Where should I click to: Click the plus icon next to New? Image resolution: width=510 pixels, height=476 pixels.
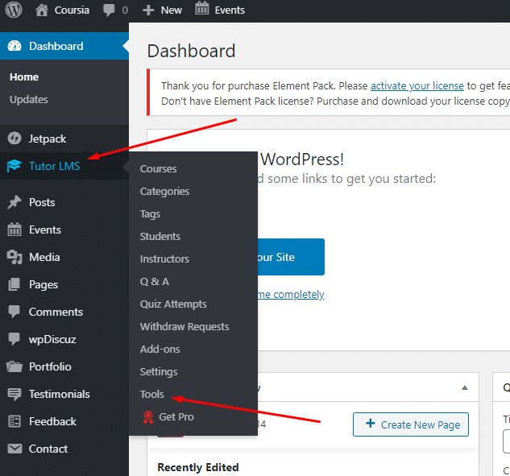[148, 10]
